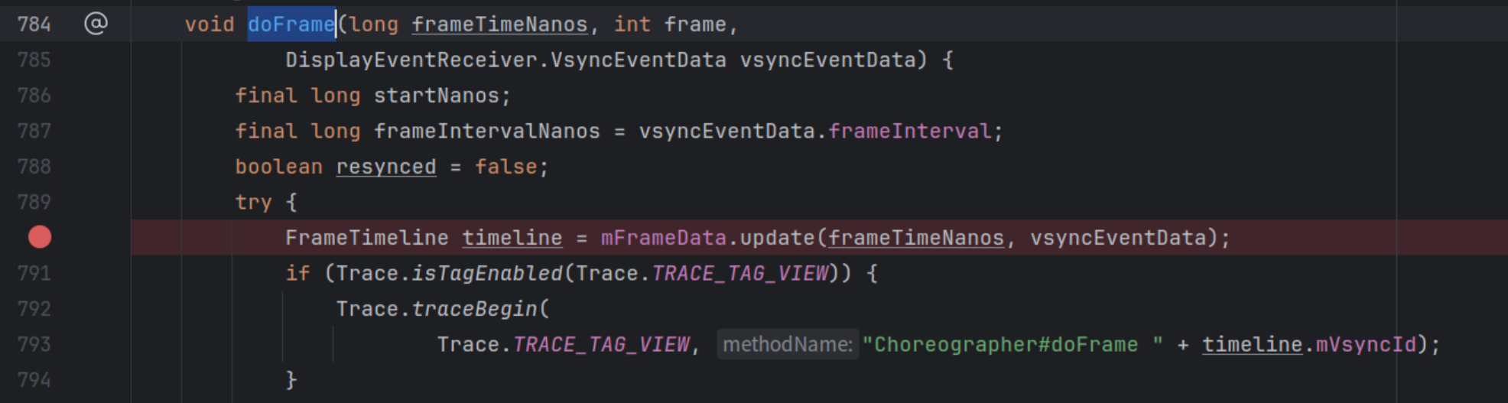Click line number 793 in the gutter
Image resolution: width=1508 pixels, height=403 pixels.
[34, 345]
